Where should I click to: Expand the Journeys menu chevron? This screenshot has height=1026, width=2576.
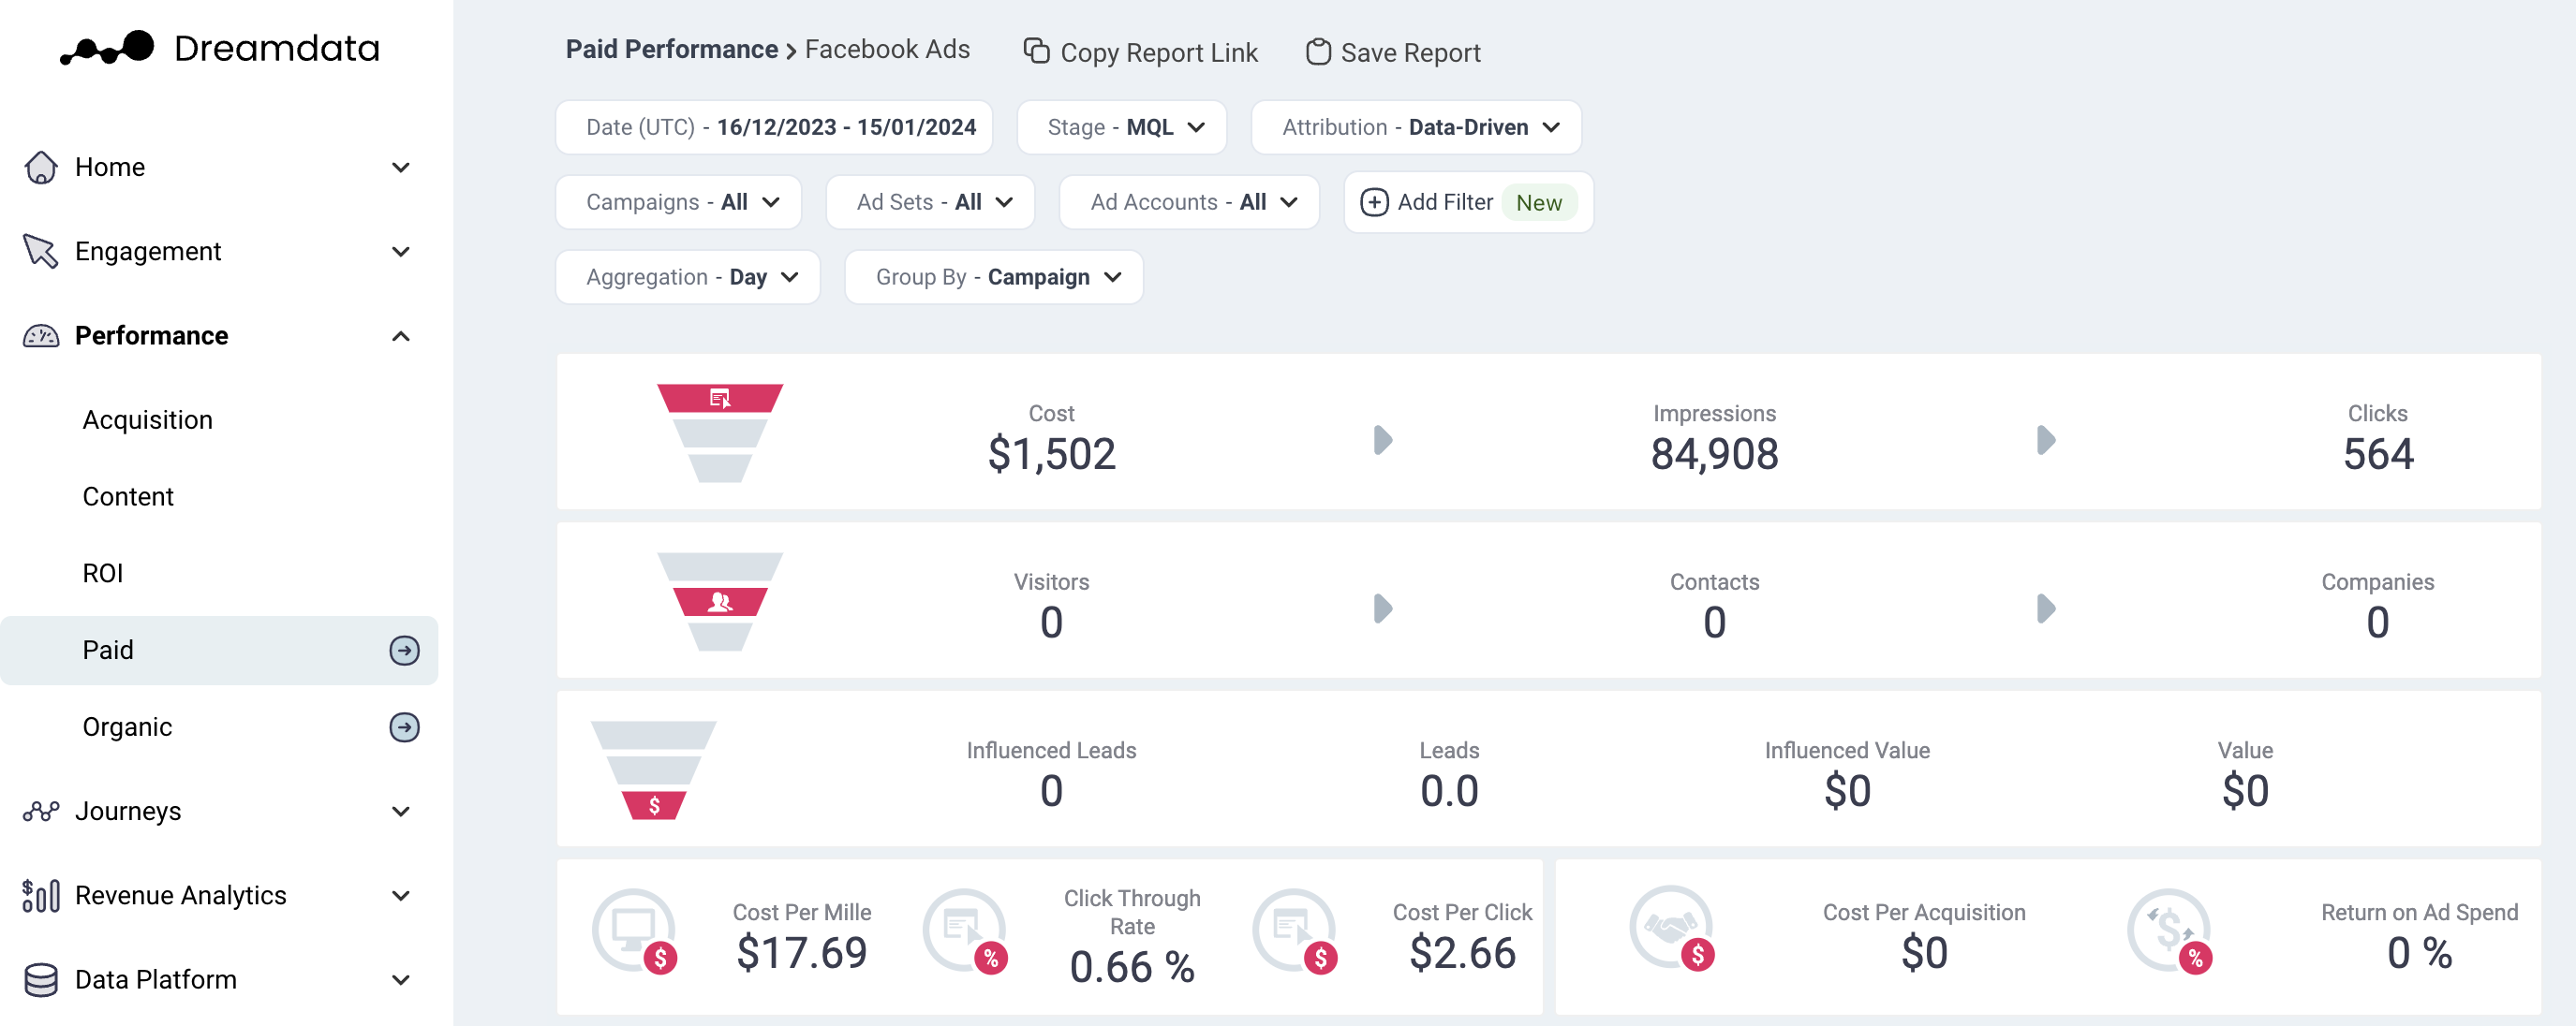pos(401,812)
